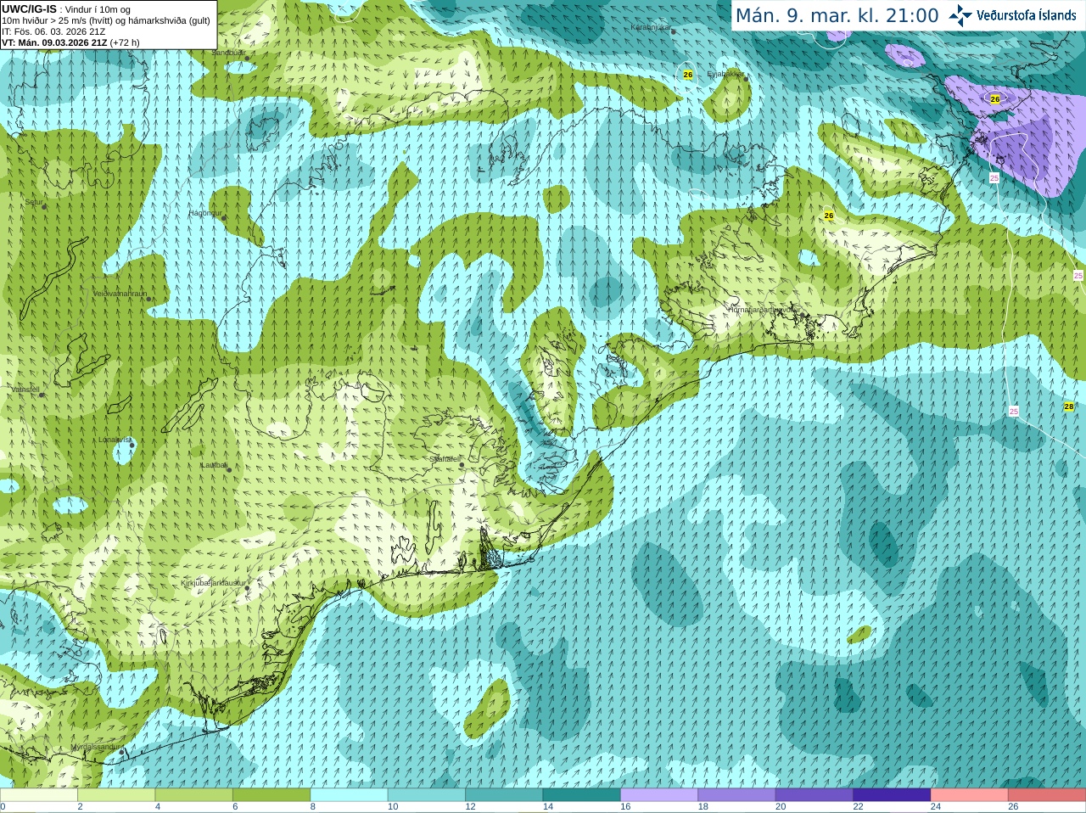
Task: Pick the 8–10 m/s pale cyan legend swatch
Action: 350,795
